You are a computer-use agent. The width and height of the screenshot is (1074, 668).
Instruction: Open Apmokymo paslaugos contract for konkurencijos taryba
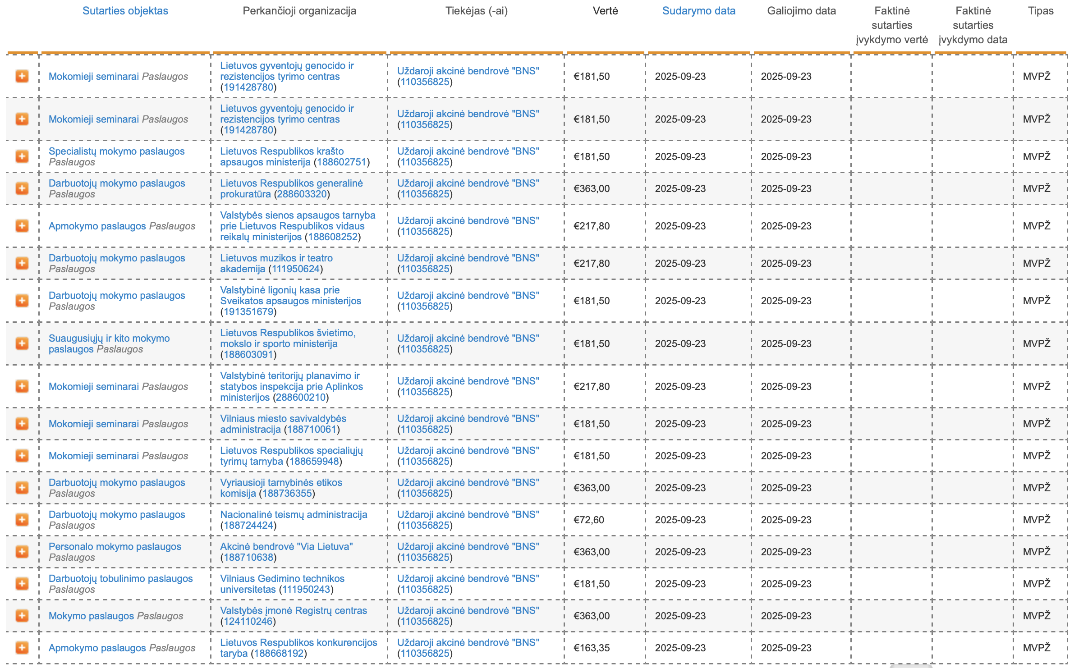[x=97, y=648]
